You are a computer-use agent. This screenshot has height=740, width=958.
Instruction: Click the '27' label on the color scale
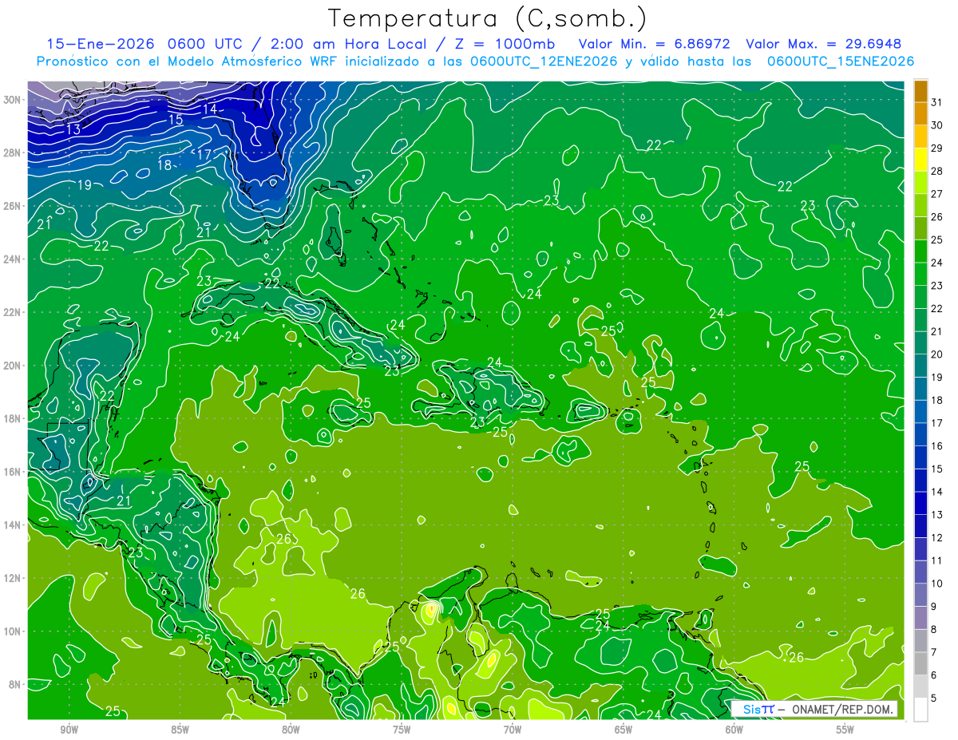pos(937,193)
